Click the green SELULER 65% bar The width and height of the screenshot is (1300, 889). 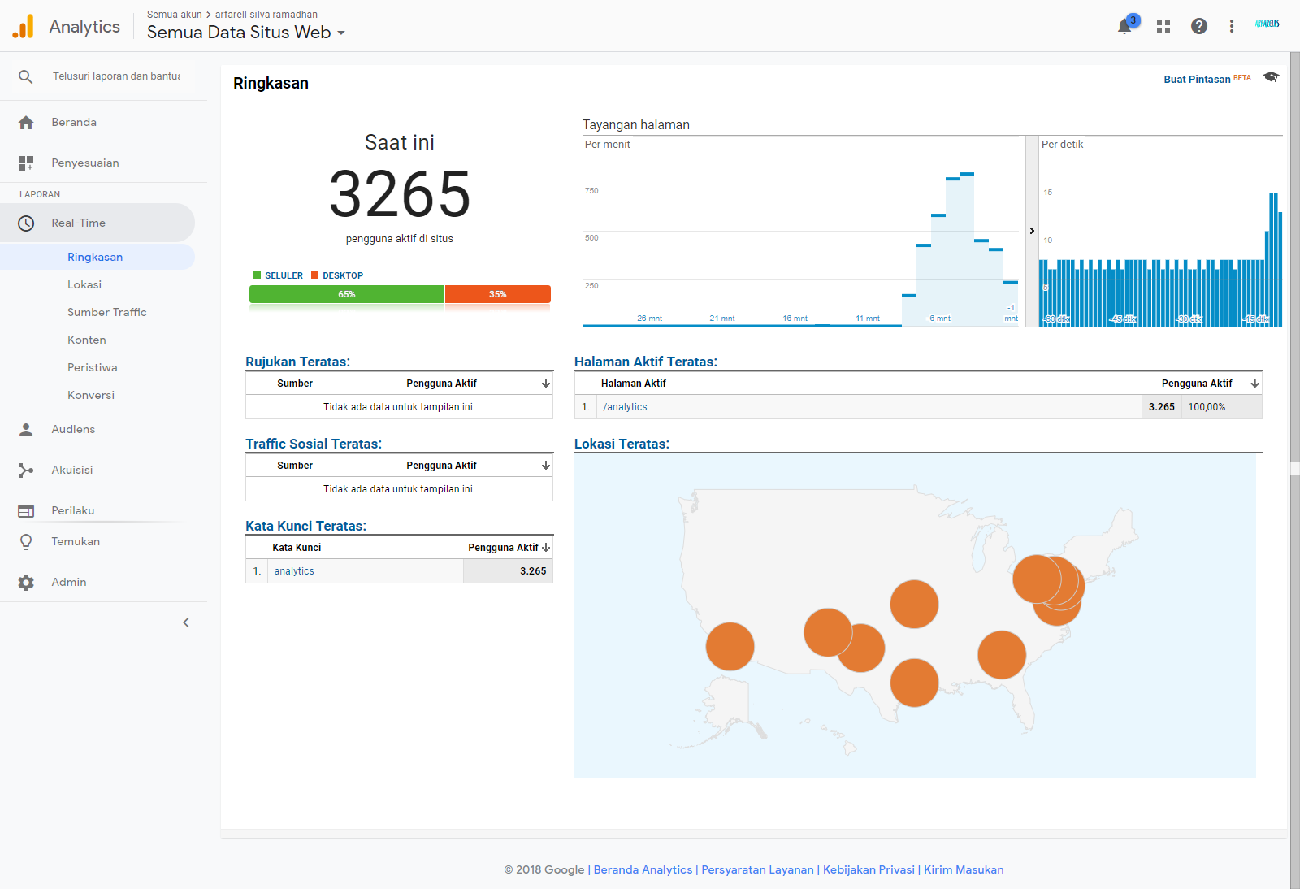tap(347, 294)
